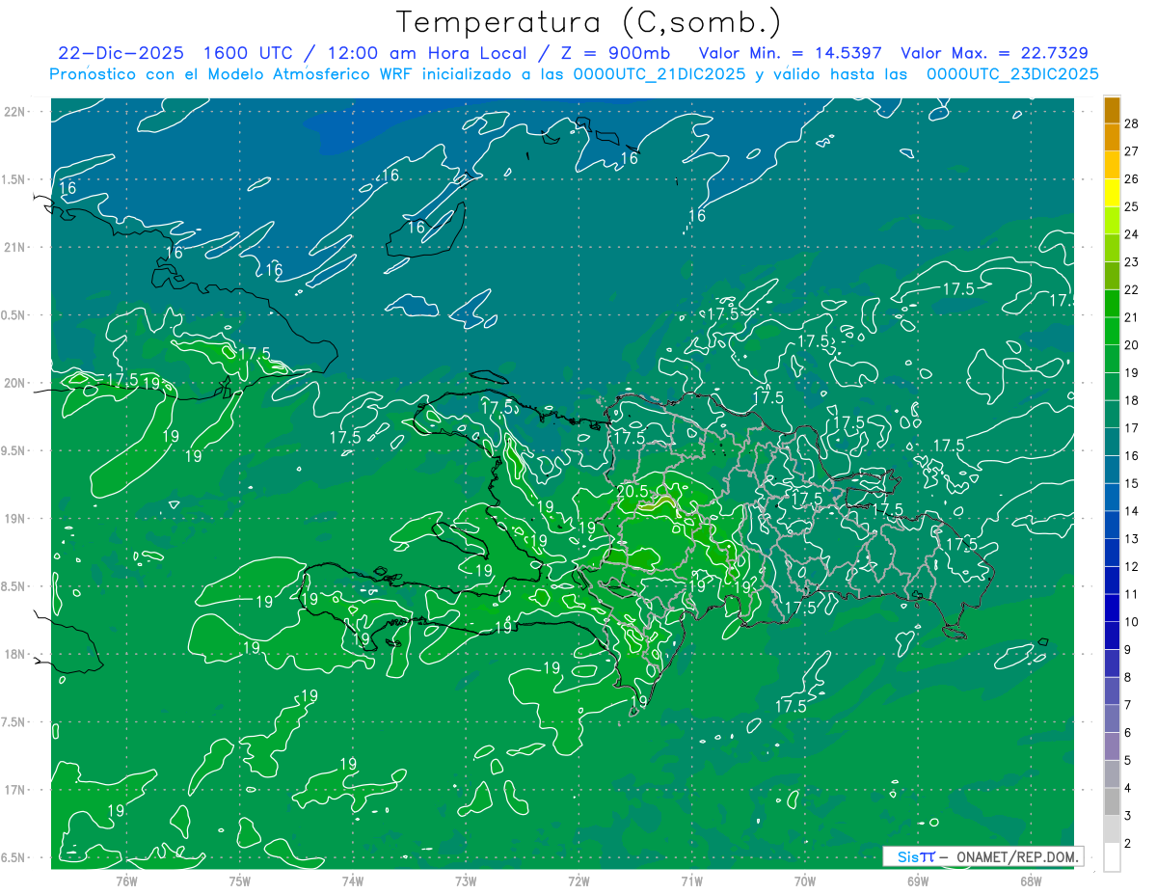
Task: Click the "0000UTC_23DIC2025" valid-until time
Action: pyautogui.click(x=1012, y=74)
